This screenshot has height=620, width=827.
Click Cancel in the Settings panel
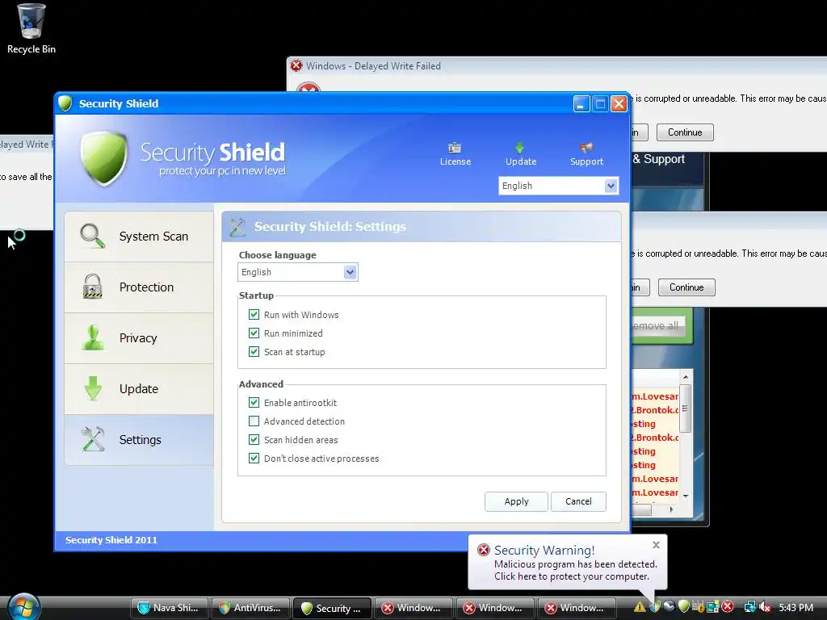tap(578, 501)
